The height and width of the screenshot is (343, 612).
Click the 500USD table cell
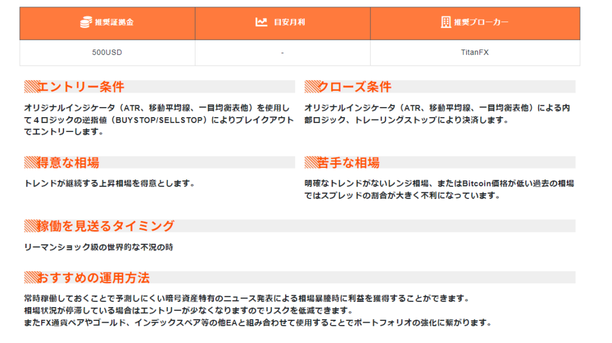107,53
